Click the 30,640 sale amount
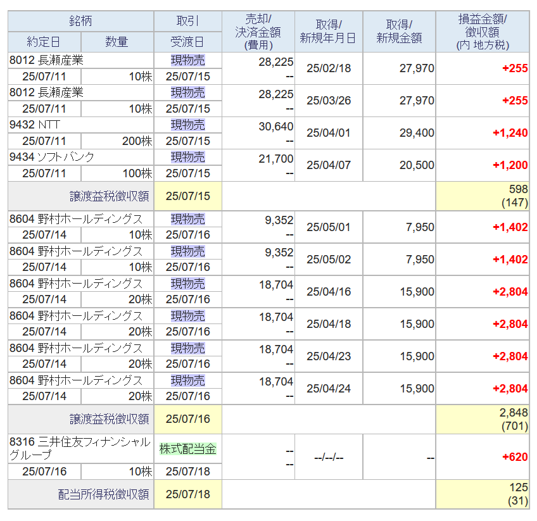 (275, 127)
